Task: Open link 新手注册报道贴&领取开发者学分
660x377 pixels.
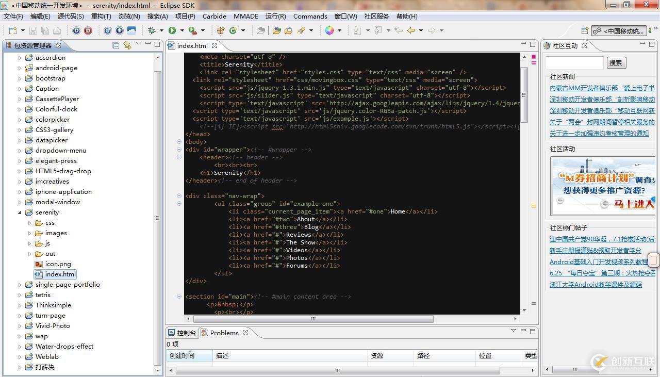Action: 596,251
